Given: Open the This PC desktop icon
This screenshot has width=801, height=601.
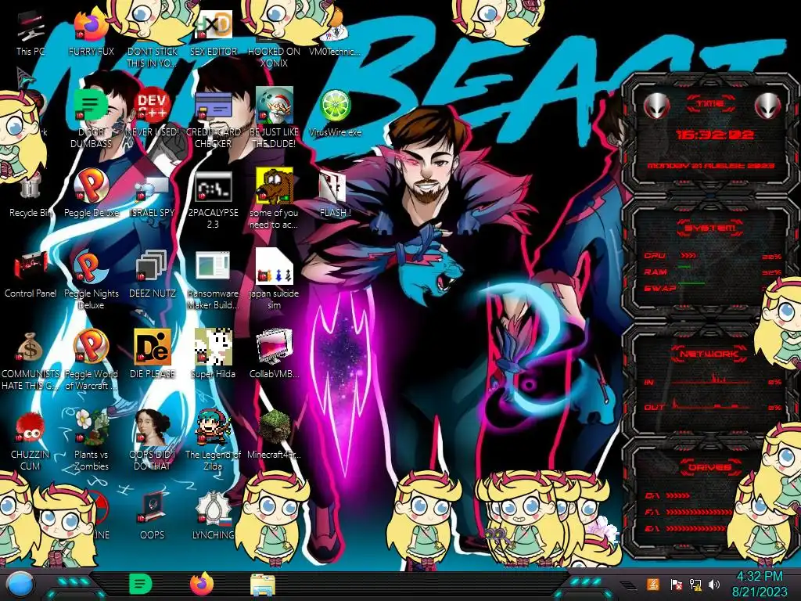Looking at the screenshot, I should coord(31,34).
